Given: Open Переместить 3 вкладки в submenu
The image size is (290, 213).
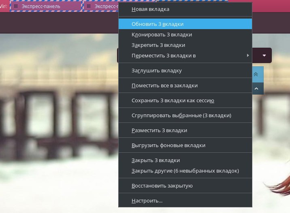Looking at the screenshot, I should tap(185, 55).
